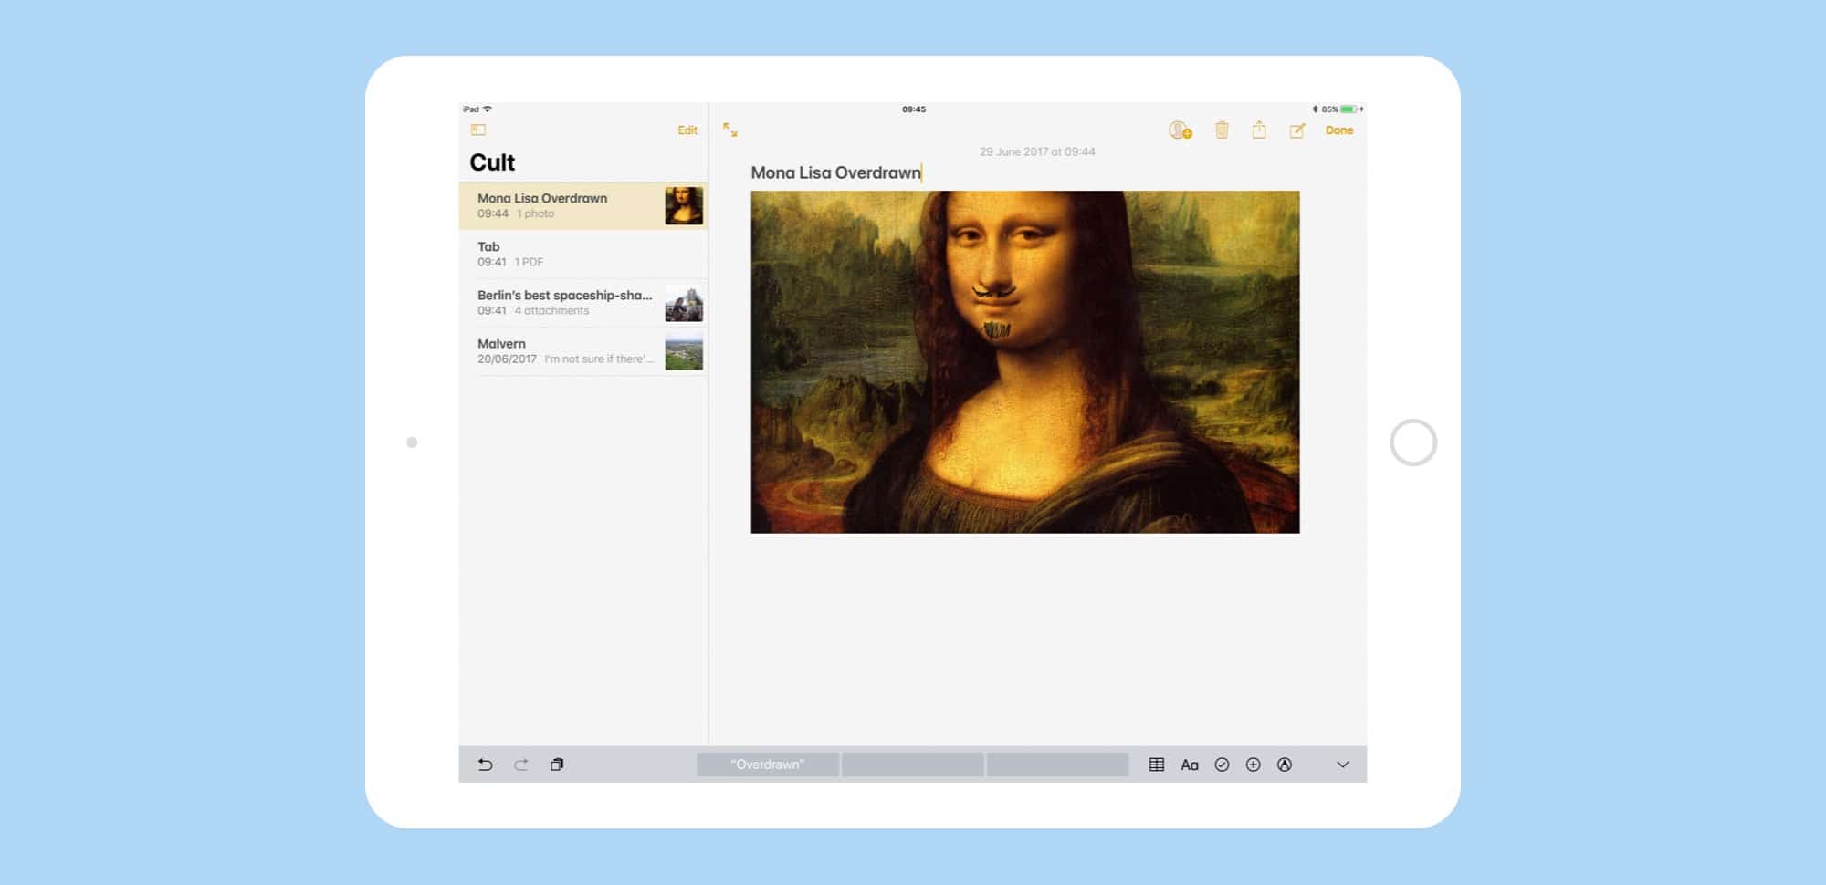The image size is (1826, 885).
Task: Hide the keyboard bar with the chevron
Action: (1343, 765)
